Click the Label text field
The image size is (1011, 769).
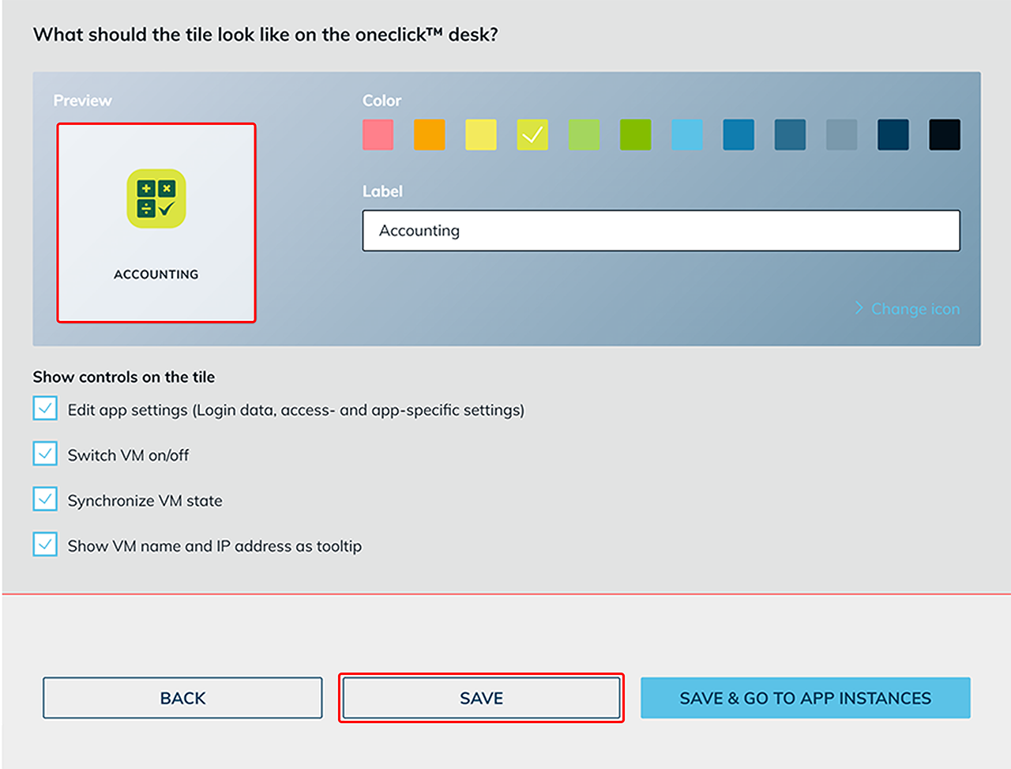(661, 231)
